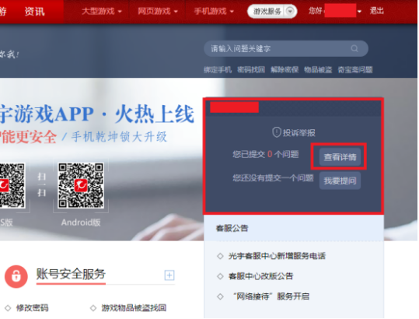The image size is (419, 319).
Task: Expand 账号安全服务 with the plus icon
Action: (169, 275)
